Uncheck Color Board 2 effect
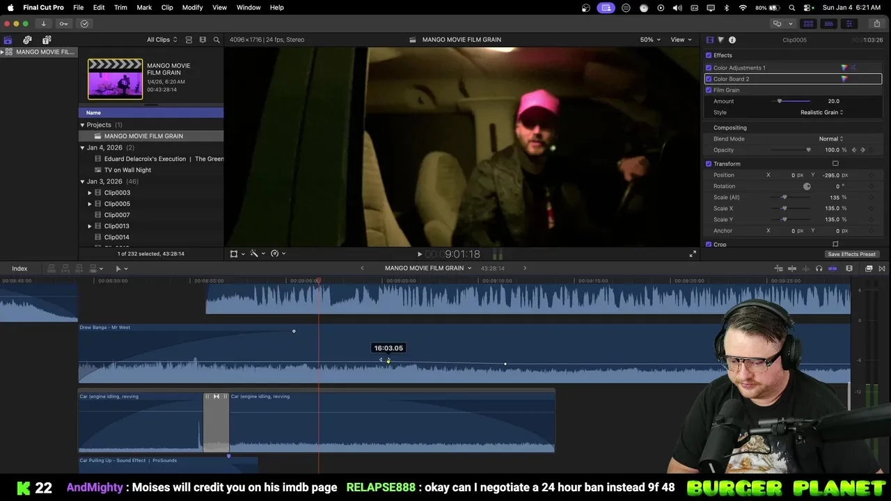Viewport: 891px width, 501px height. (x=709, y=79)
